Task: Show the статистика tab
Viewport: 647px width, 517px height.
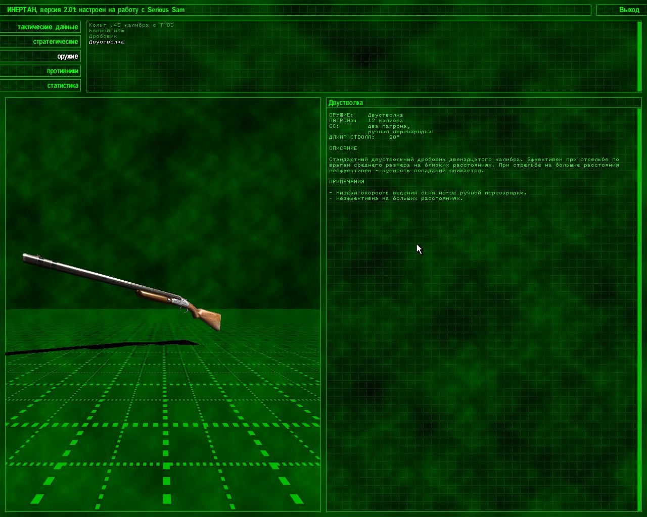Action: [x=40, y=85]
